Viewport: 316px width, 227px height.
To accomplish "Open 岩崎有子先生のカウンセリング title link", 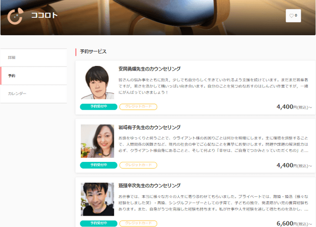I will [x=149, y=128].
